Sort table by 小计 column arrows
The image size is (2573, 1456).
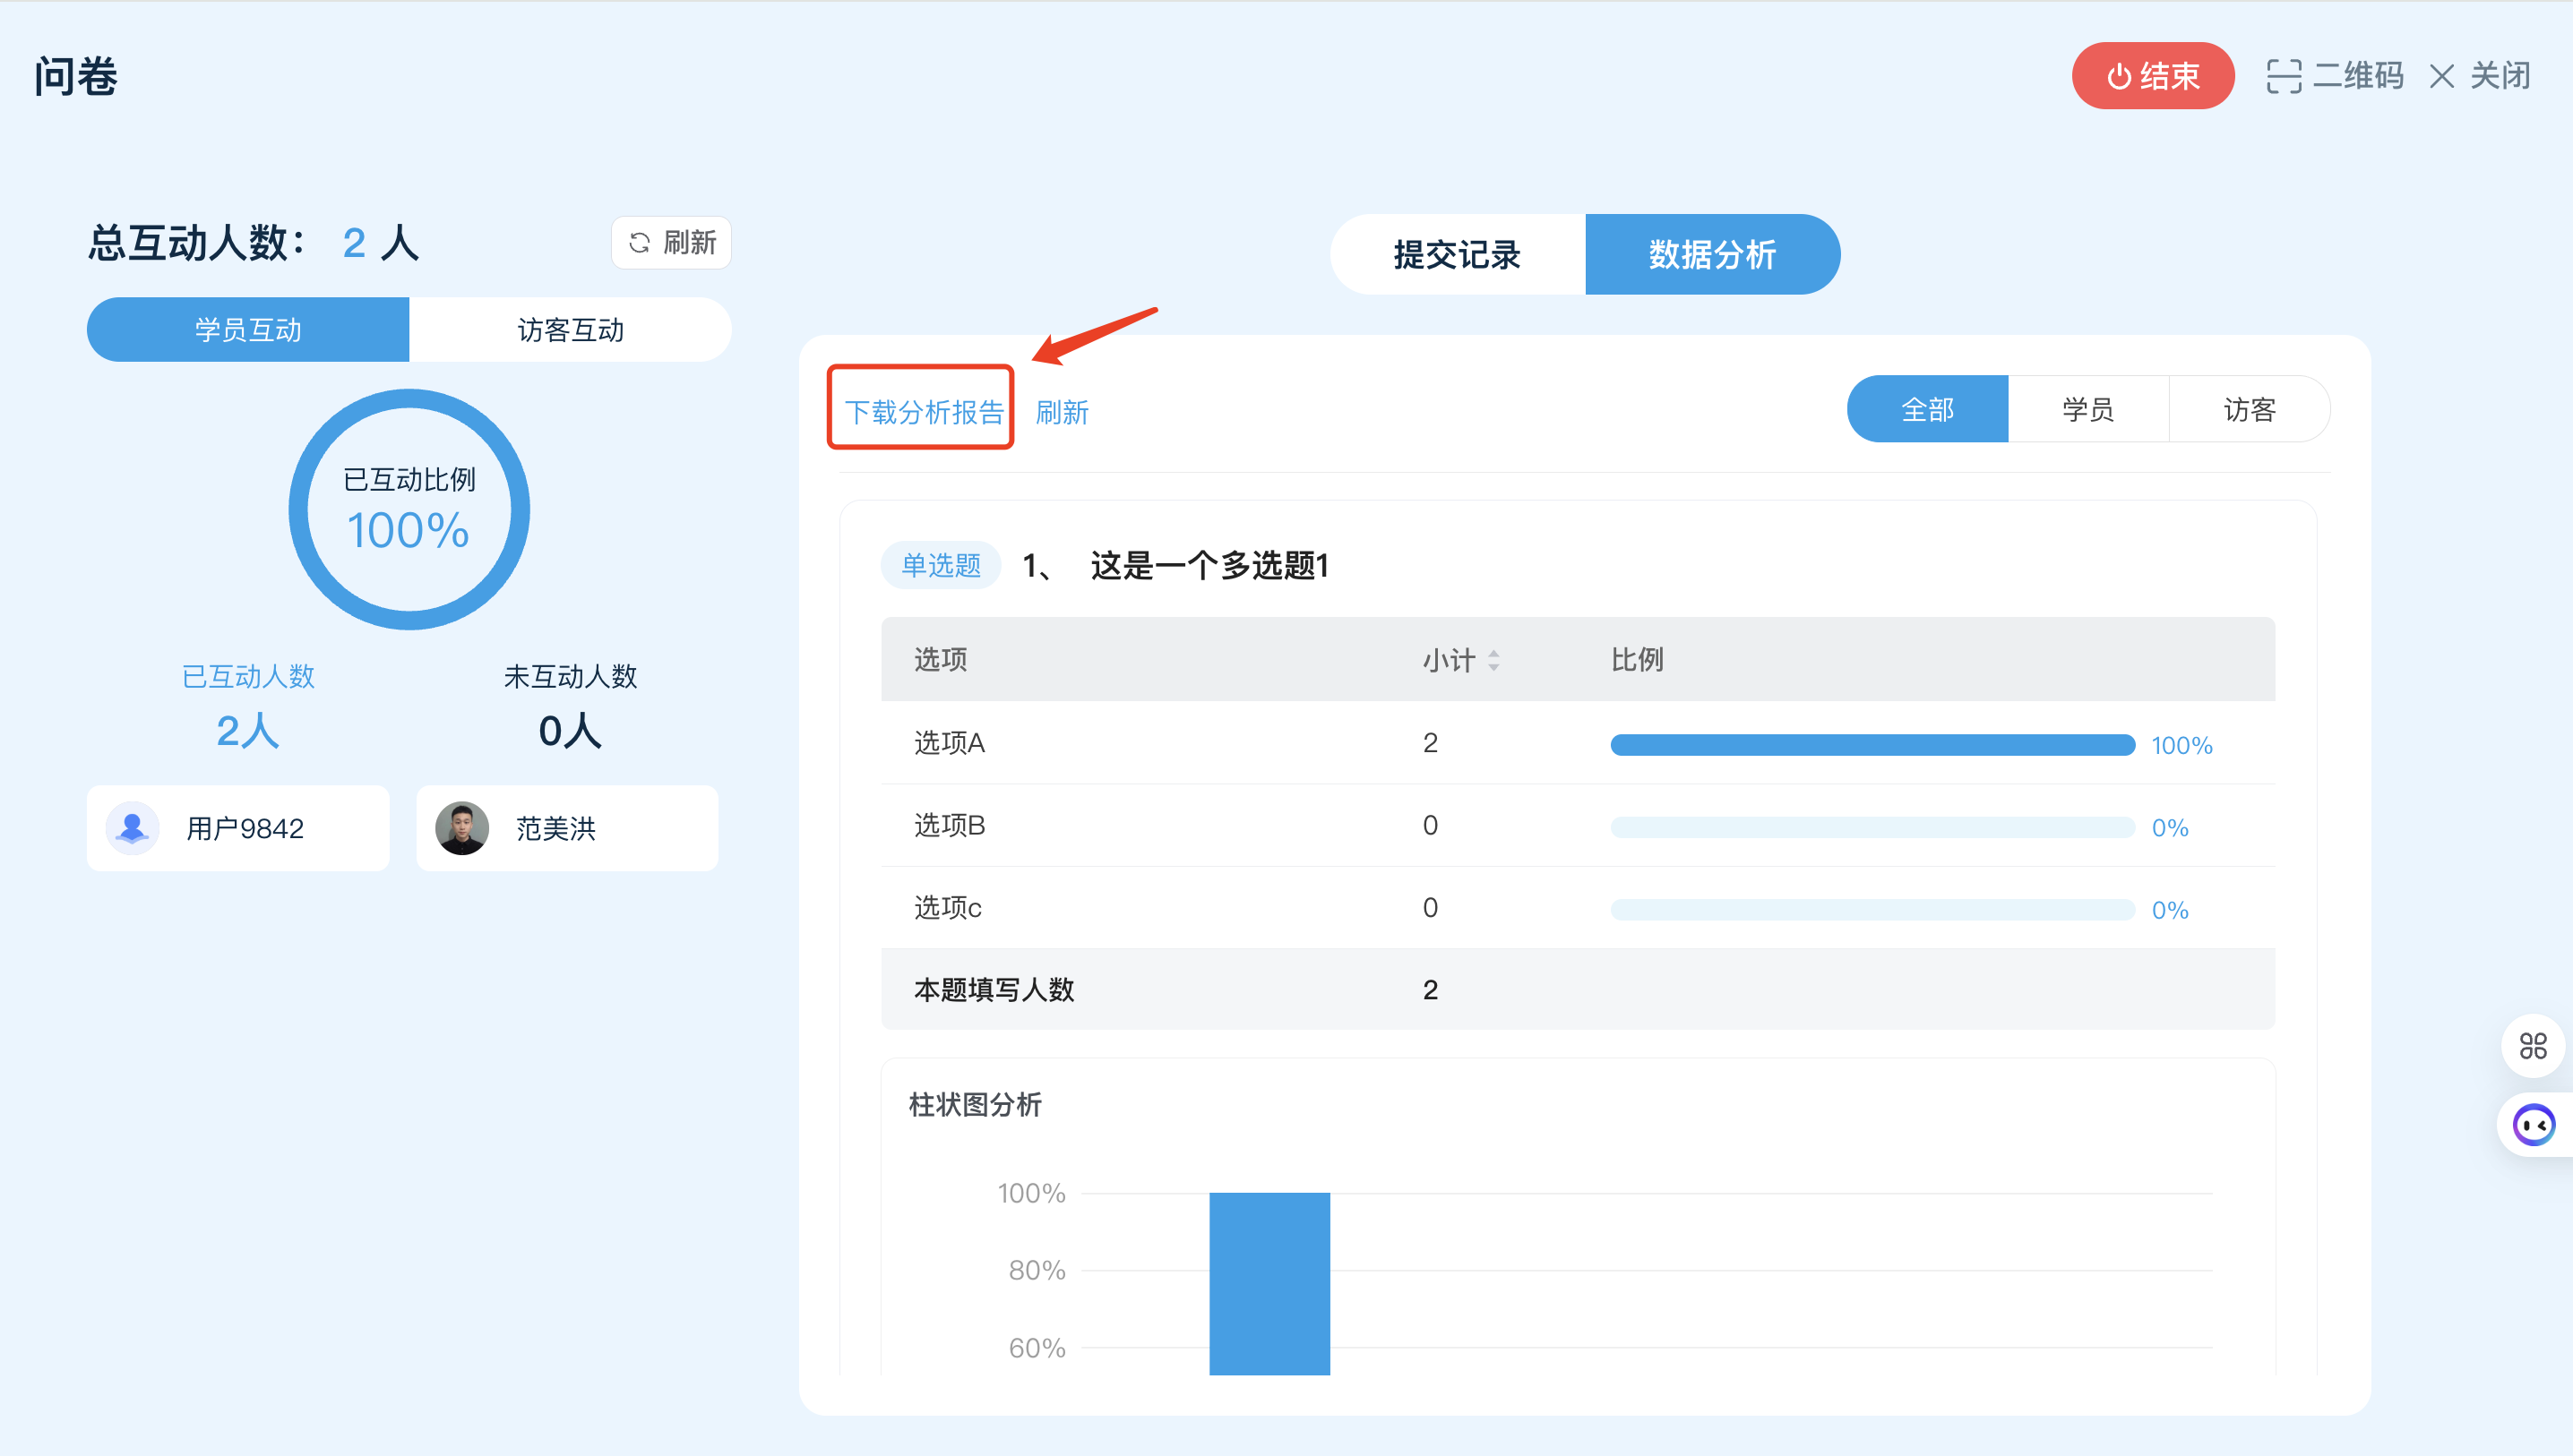pos(1493,660)
